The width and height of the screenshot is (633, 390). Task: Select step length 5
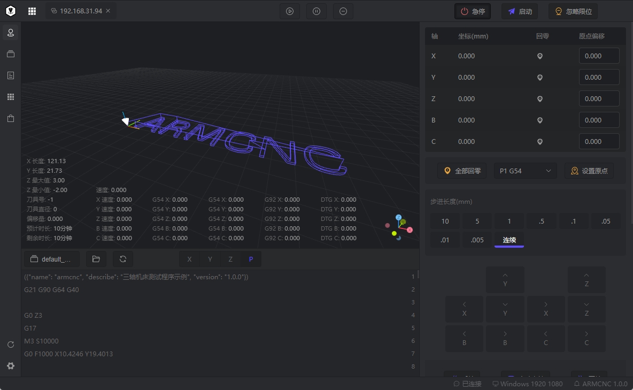pyautogui.click(x=477, y=221)
